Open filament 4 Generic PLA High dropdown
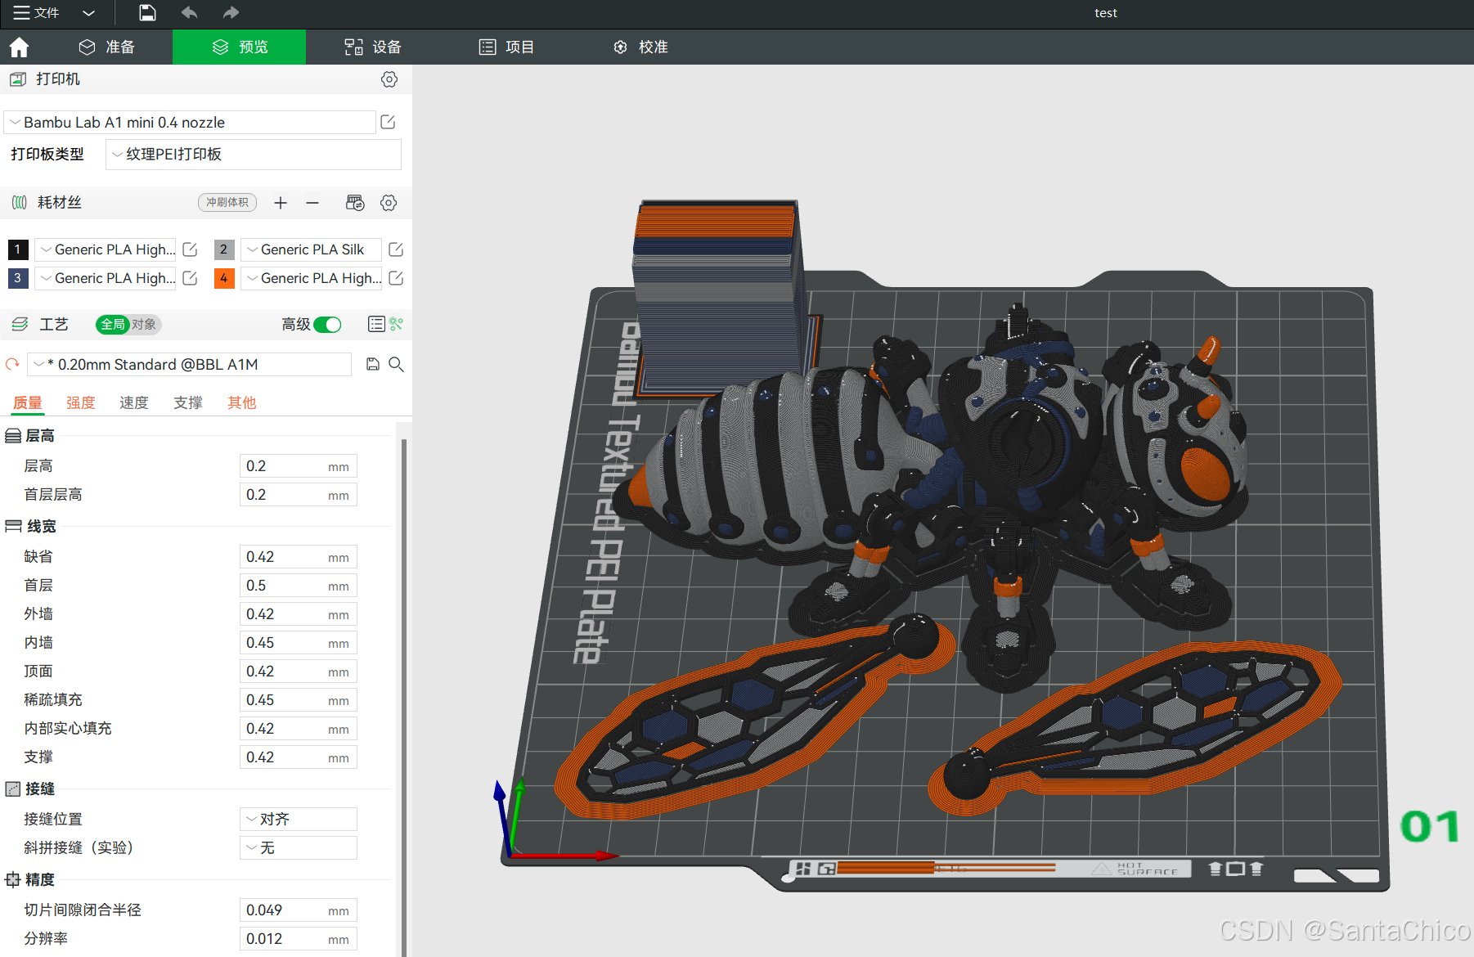Viewport: 1474px width, 957px height. 312,278
